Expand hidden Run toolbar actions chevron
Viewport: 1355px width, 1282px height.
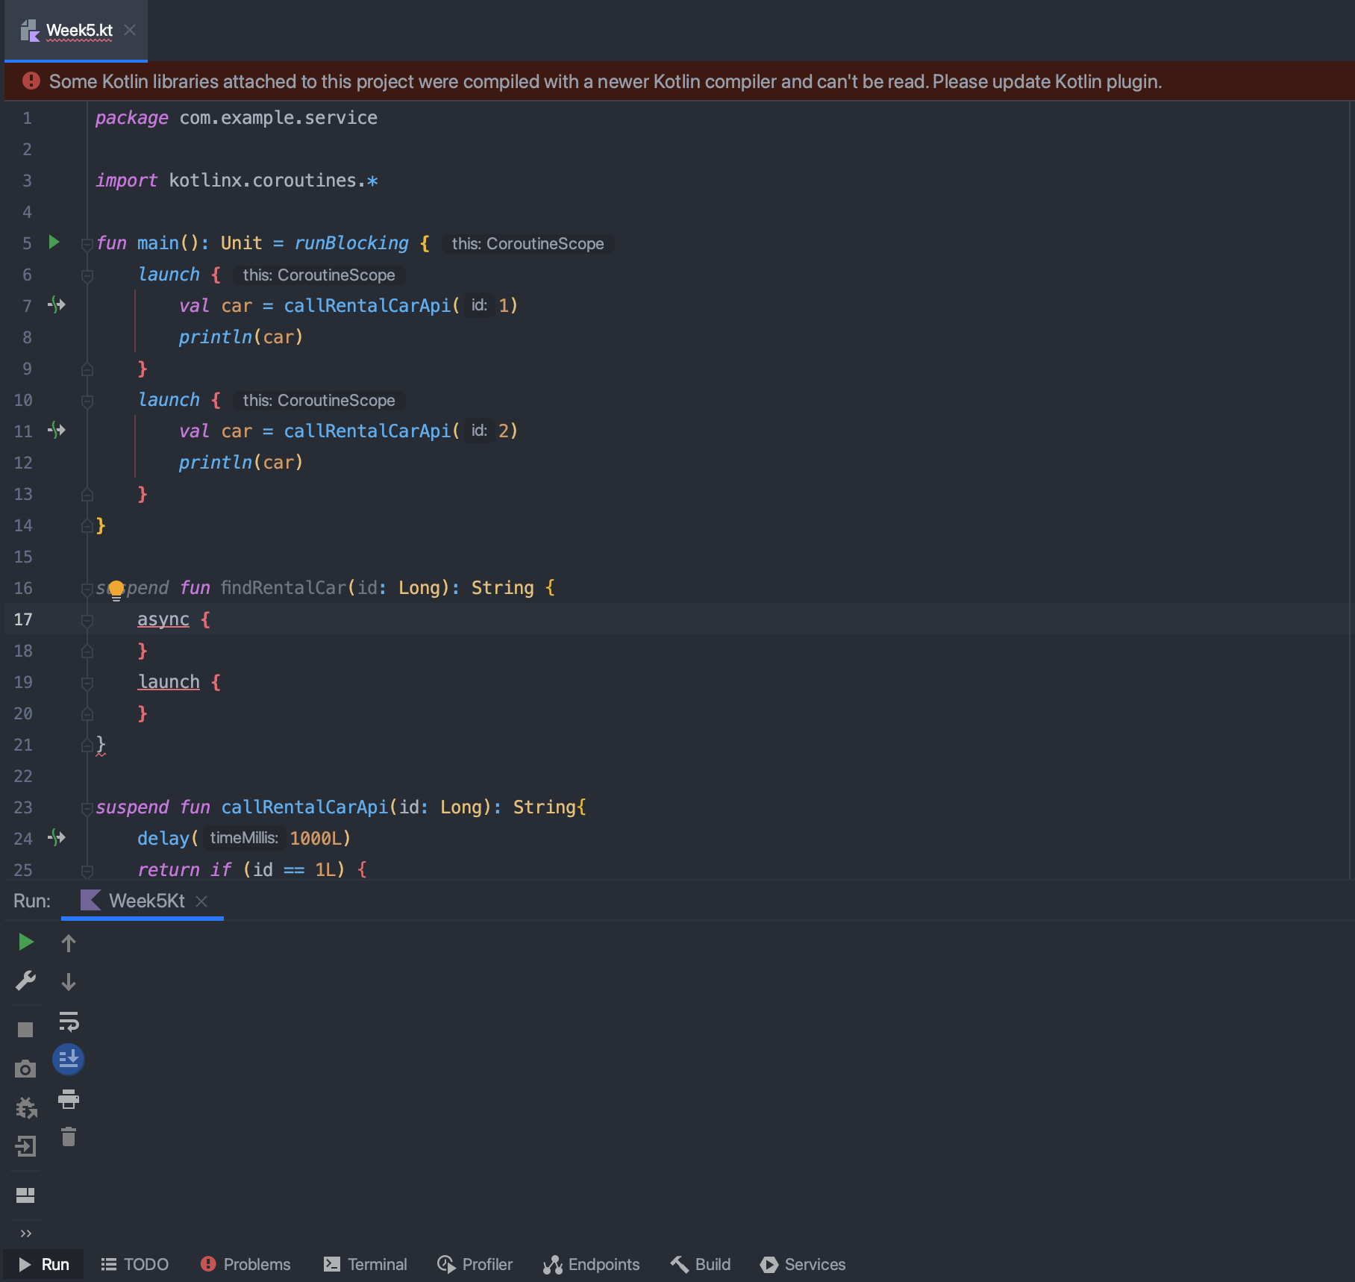tap(25, 1233)
